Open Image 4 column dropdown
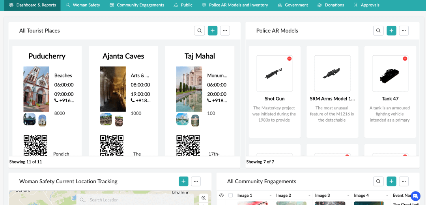Screen dimensions: 426x205 pyautogui.click(x=387, y=196)
